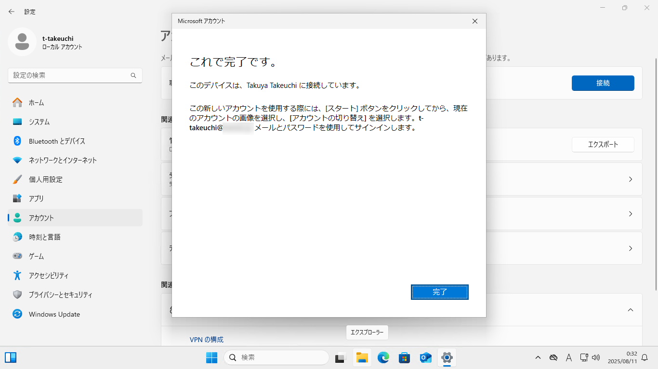Show hidden system tray icons
The height and width of the screenshot is (369, 658).
point(538,357)
